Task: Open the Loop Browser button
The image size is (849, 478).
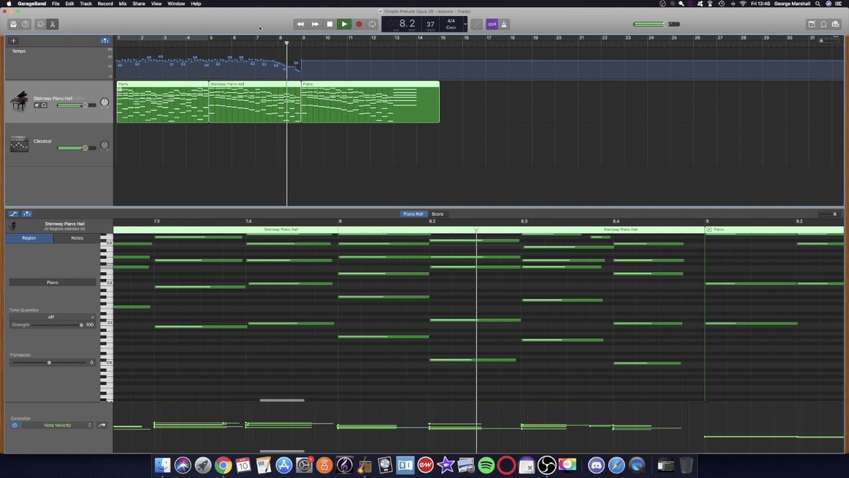Action: (824, 24)
